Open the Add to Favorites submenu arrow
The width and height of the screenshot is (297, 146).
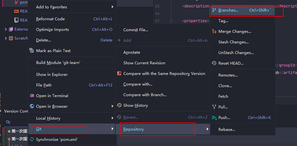point(112,7)
